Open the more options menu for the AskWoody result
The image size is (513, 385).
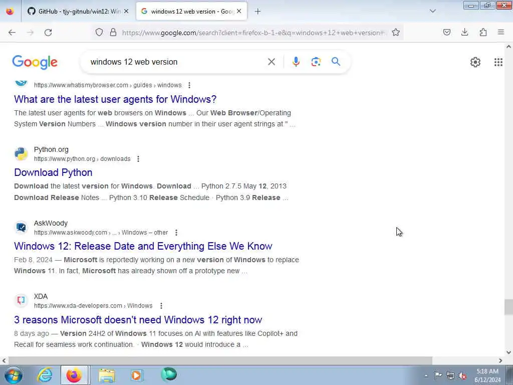pos(176,233)
